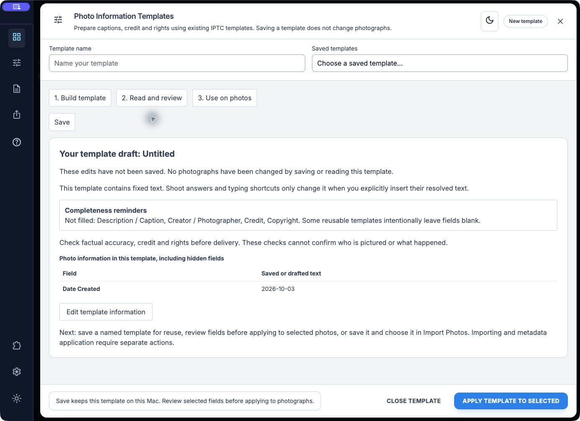This screenshot has height=421, width=580.
Task: Click the 'Saved or drafted text' column header
Action: click(x=291, y=273)
